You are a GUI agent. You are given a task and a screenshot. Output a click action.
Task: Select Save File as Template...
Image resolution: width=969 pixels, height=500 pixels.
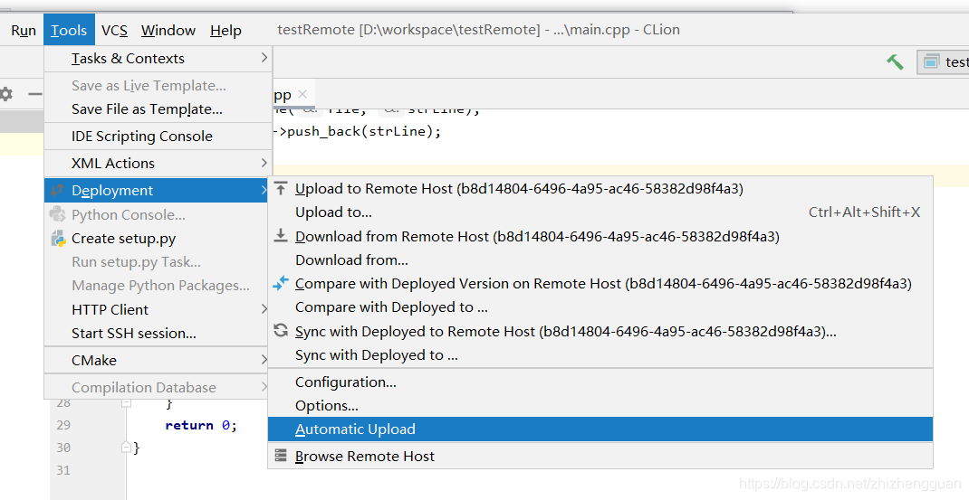pos(158,109)
